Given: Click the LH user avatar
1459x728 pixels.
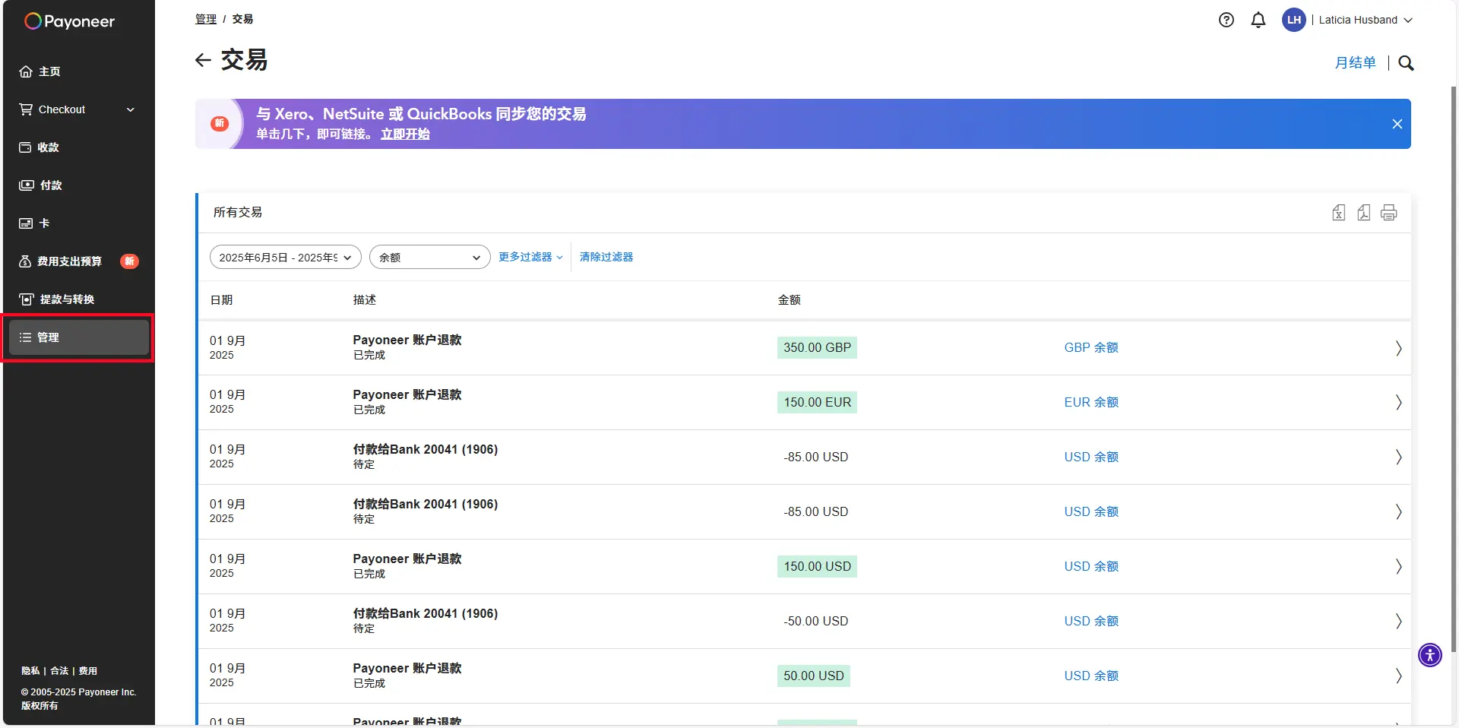Looking at the screenshot, I should [x=1293, y=20].
